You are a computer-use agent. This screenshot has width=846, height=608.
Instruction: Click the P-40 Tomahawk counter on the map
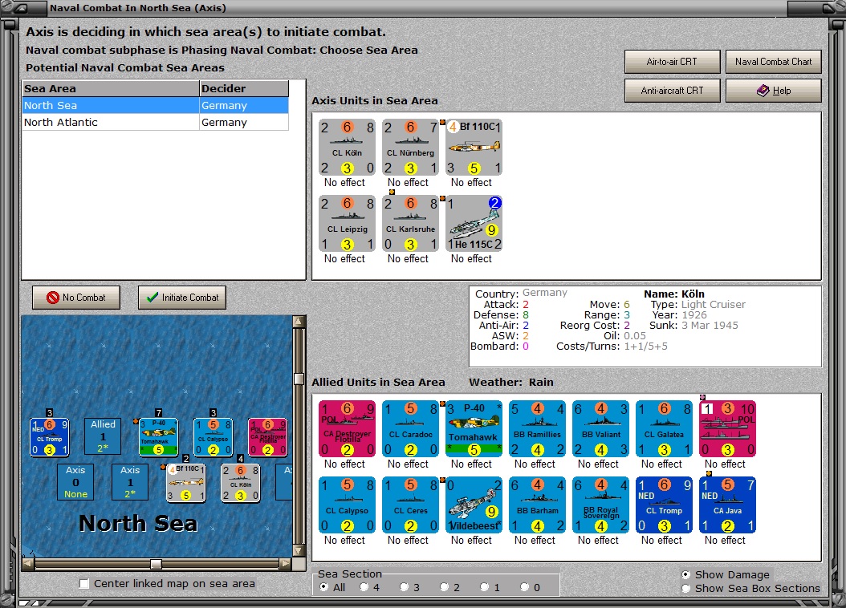[159, 437]
